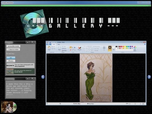Click the zoom out minus button in Paint's status bar
The width and height of the screenshot is (152, 114).
(130, 104)
